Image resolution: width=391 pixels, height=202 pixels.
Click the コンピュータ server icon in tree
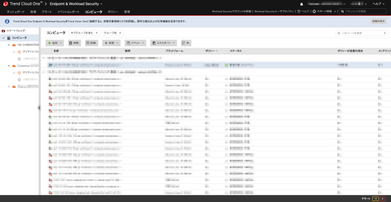[9, 38]
